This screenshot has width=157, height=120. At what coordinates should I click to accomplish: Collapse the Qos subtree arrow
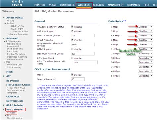pyautogui.click(x=4, y=62)
